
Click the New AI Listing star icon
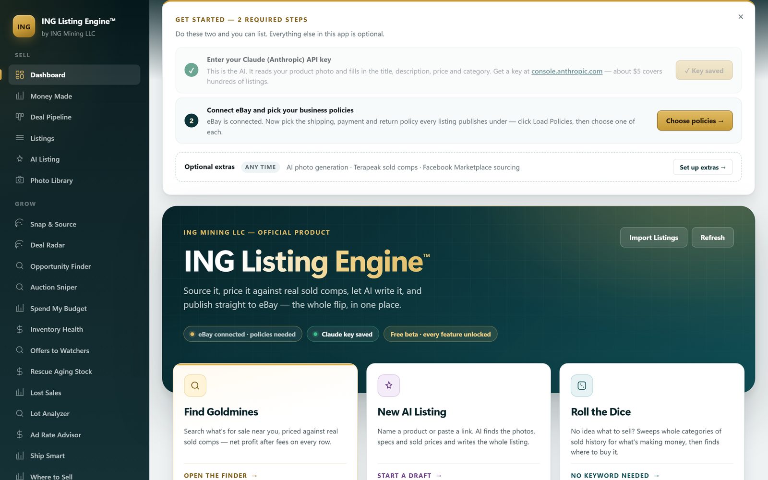(389, 385)
